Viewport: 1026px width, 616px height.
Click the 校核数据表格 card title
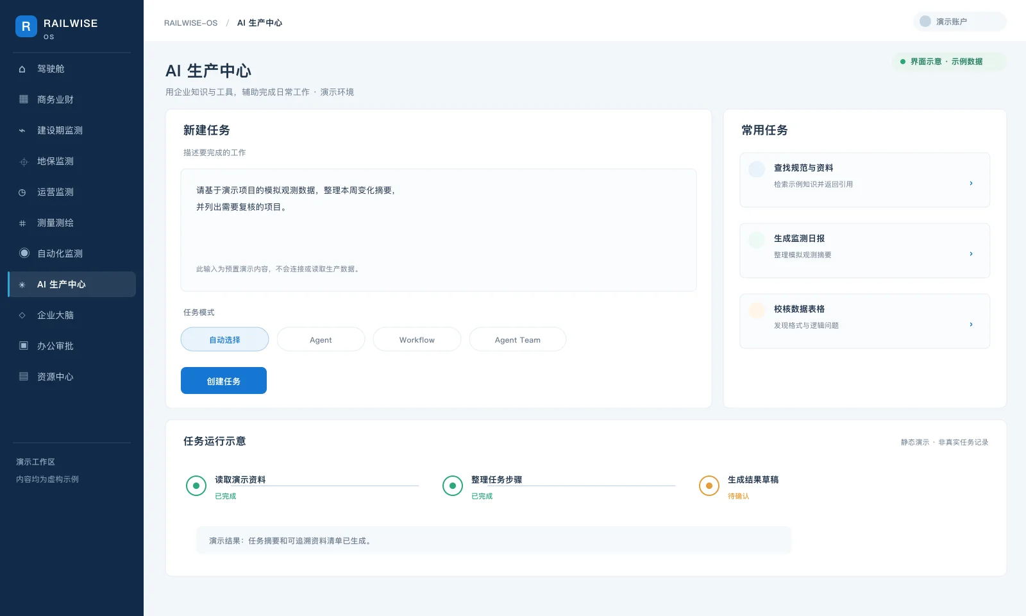point(799,309)
